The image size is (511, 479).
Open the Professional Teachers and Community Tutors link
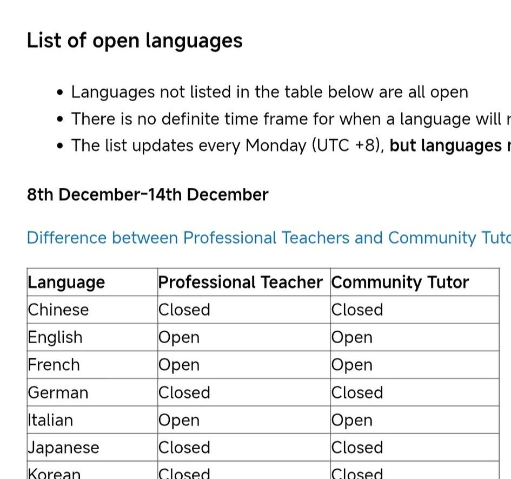click(x=269, y=238)
